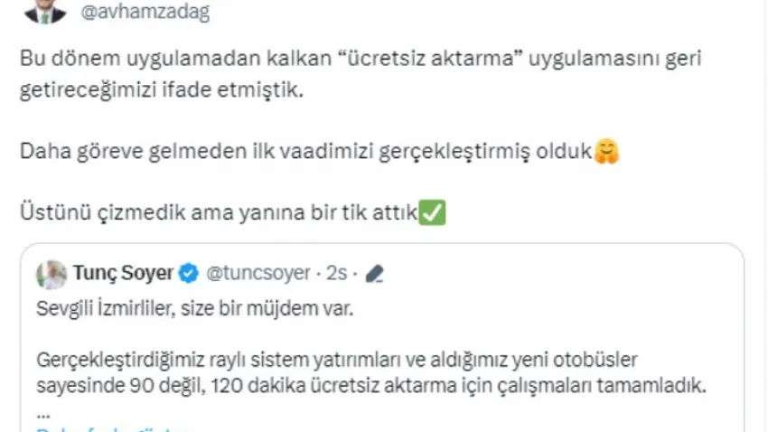Click the 'Sevgili İzmirliler' line in quoted tweet
The image size is (768, 432).
(198, 310)
